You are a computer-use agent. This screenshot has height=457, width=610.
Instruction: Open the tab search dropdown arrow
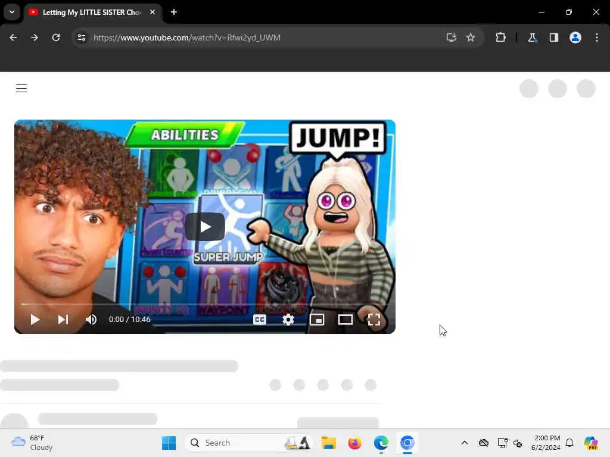click(x=12, y=12)
